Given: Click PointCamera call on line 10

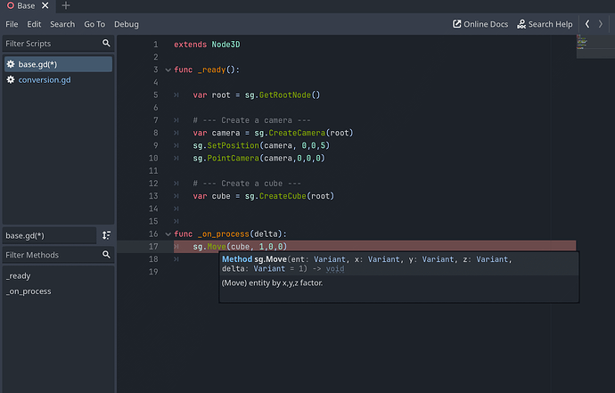Looking at the screenshot, I should tap(233, 158).
